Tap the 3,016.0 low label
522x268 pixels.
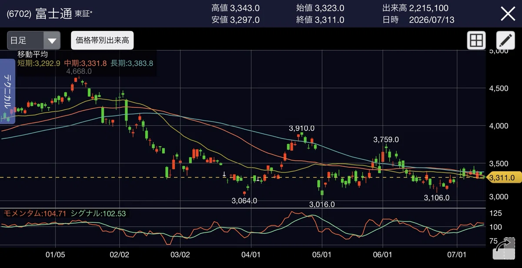(322, 204)
